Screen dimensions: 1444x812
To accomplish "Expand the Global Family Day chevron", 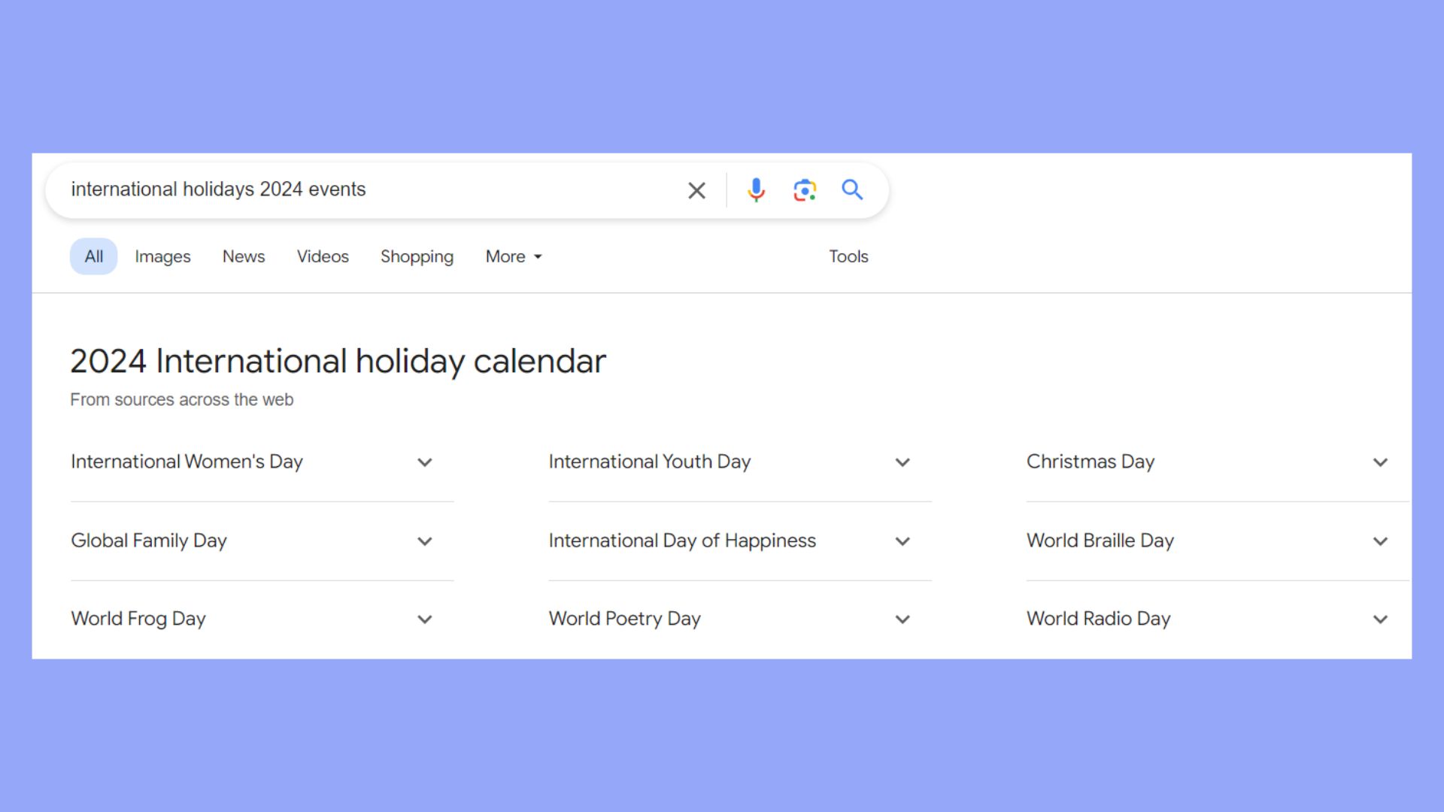I will tap(425, 541).
